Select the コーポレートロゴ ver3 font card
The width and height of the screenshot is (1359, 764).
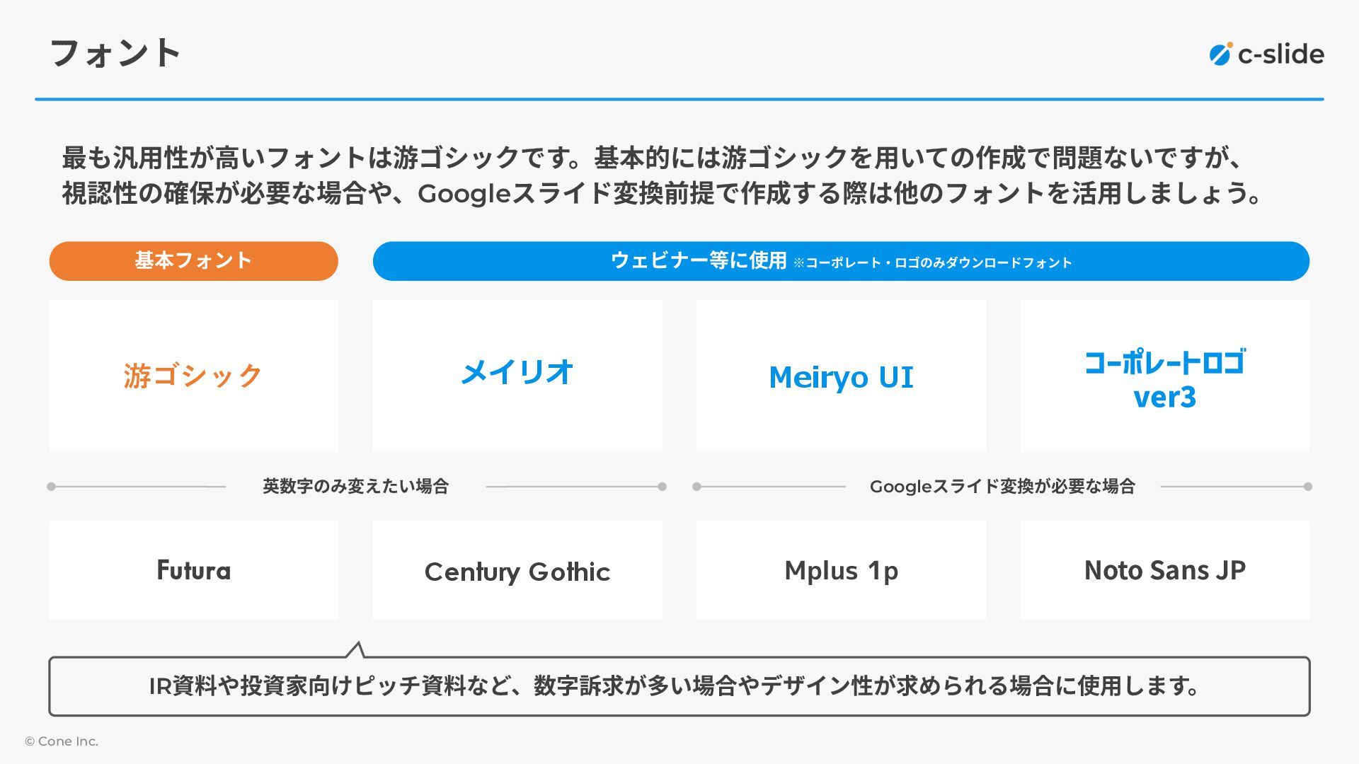(x=1164, y=376)
